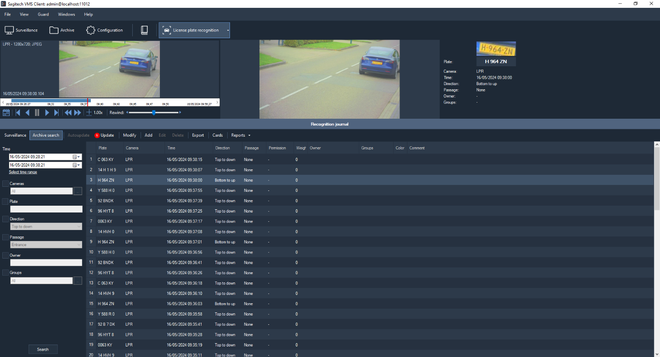This screenshot has width=660, height=357.
Task: Open the archive calendar icon
Action: pos(6,113)
